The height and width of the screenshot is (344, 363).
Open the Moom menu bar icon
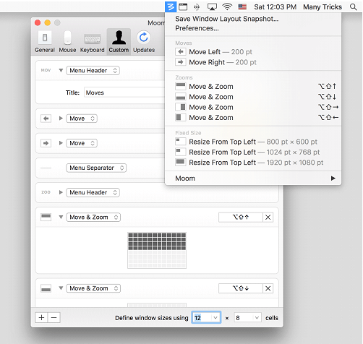click(x=171, y=7)
